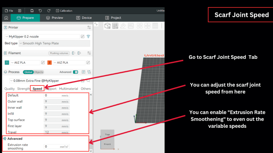Click the Top face of the view cube
The image size is (273, 153).
(x=107, y=135)
